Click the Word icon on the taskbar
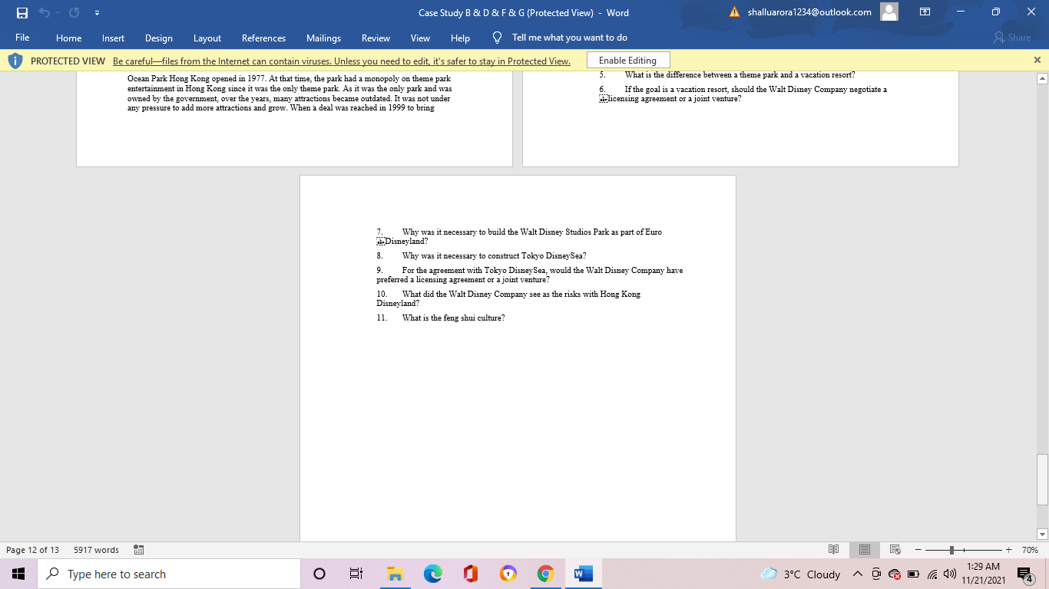The width and height of the screenshot is (1049, 589). 583,574
